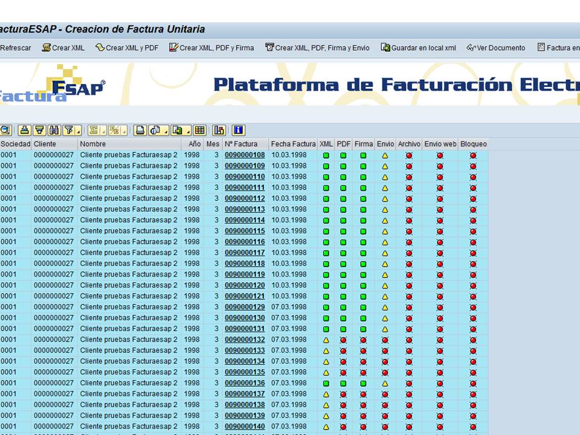Screen dimensions: 580x435
Task: Click PDF red status for invoice 0090000134
Action: point(343,362)
